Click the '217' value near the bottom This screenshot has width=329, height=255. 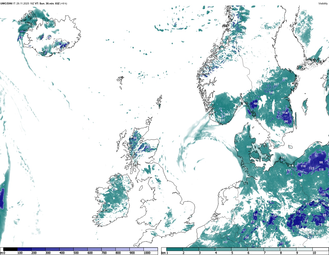(x=225, y=242)
